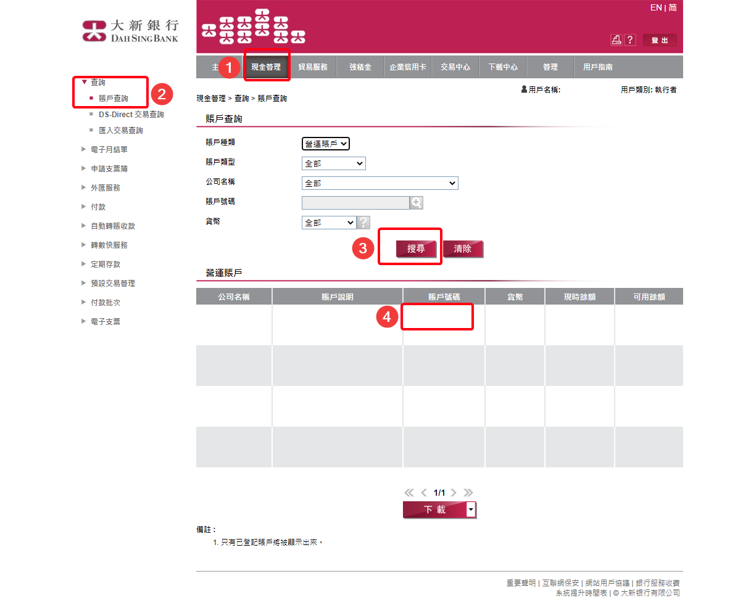Viewport: 751px width, 603px height.
Task: Click the 搜尋 search button
Action: point(416,249)
